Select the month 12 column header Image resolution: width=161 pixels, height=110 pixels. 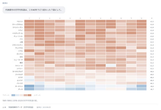[x=141, y=18]
